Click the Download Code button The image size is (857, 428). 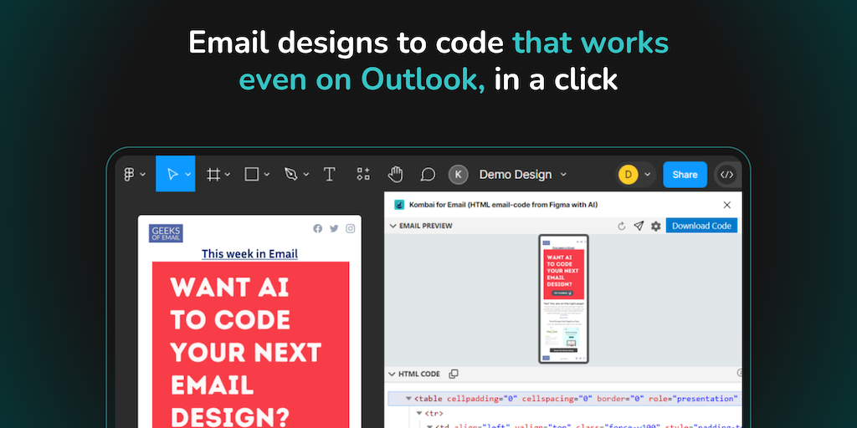pos(701,226)
